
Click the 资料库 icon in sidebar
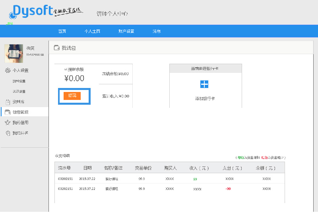(x=8, y=102)
